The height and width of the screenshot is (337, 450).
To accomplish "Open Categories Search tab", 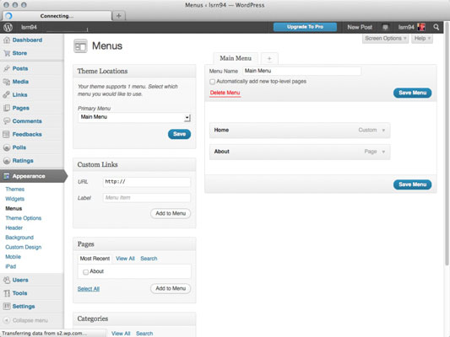I will click(144, 334).
